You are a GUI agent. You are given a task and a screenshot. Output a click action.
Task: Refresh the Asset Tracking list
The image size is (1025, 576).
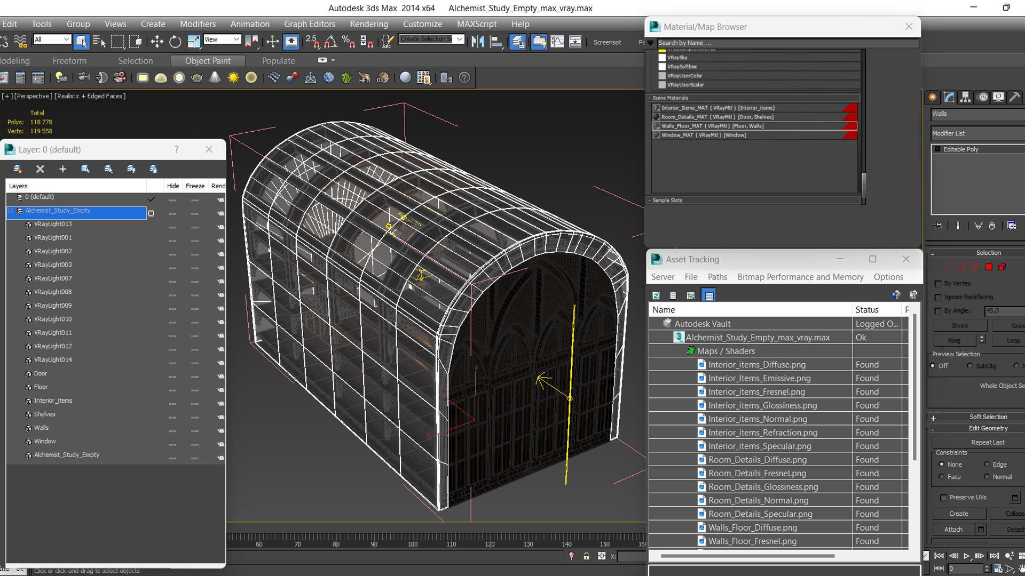coord(656,295)
